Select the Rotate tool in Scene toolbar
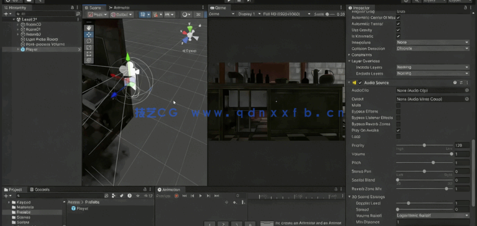Screen dimensions: 477x226 [x=89, y=41]
